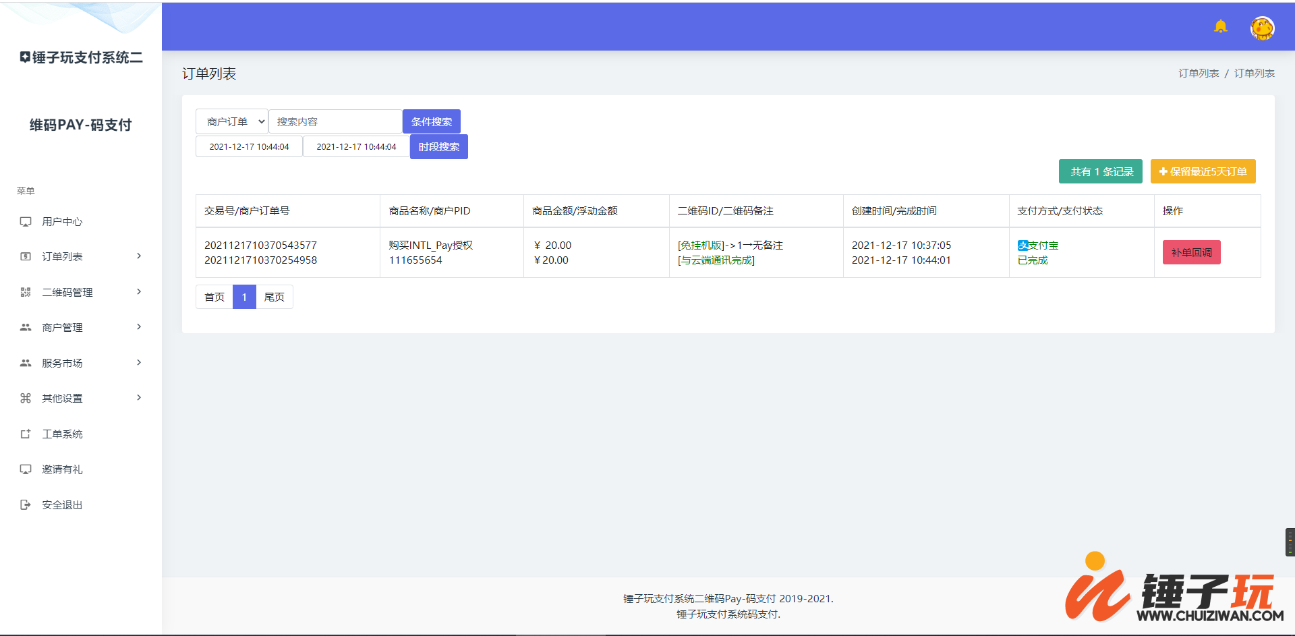
Task: Click the 共有 1 条记录 button
Action: tap(1101, 171)
